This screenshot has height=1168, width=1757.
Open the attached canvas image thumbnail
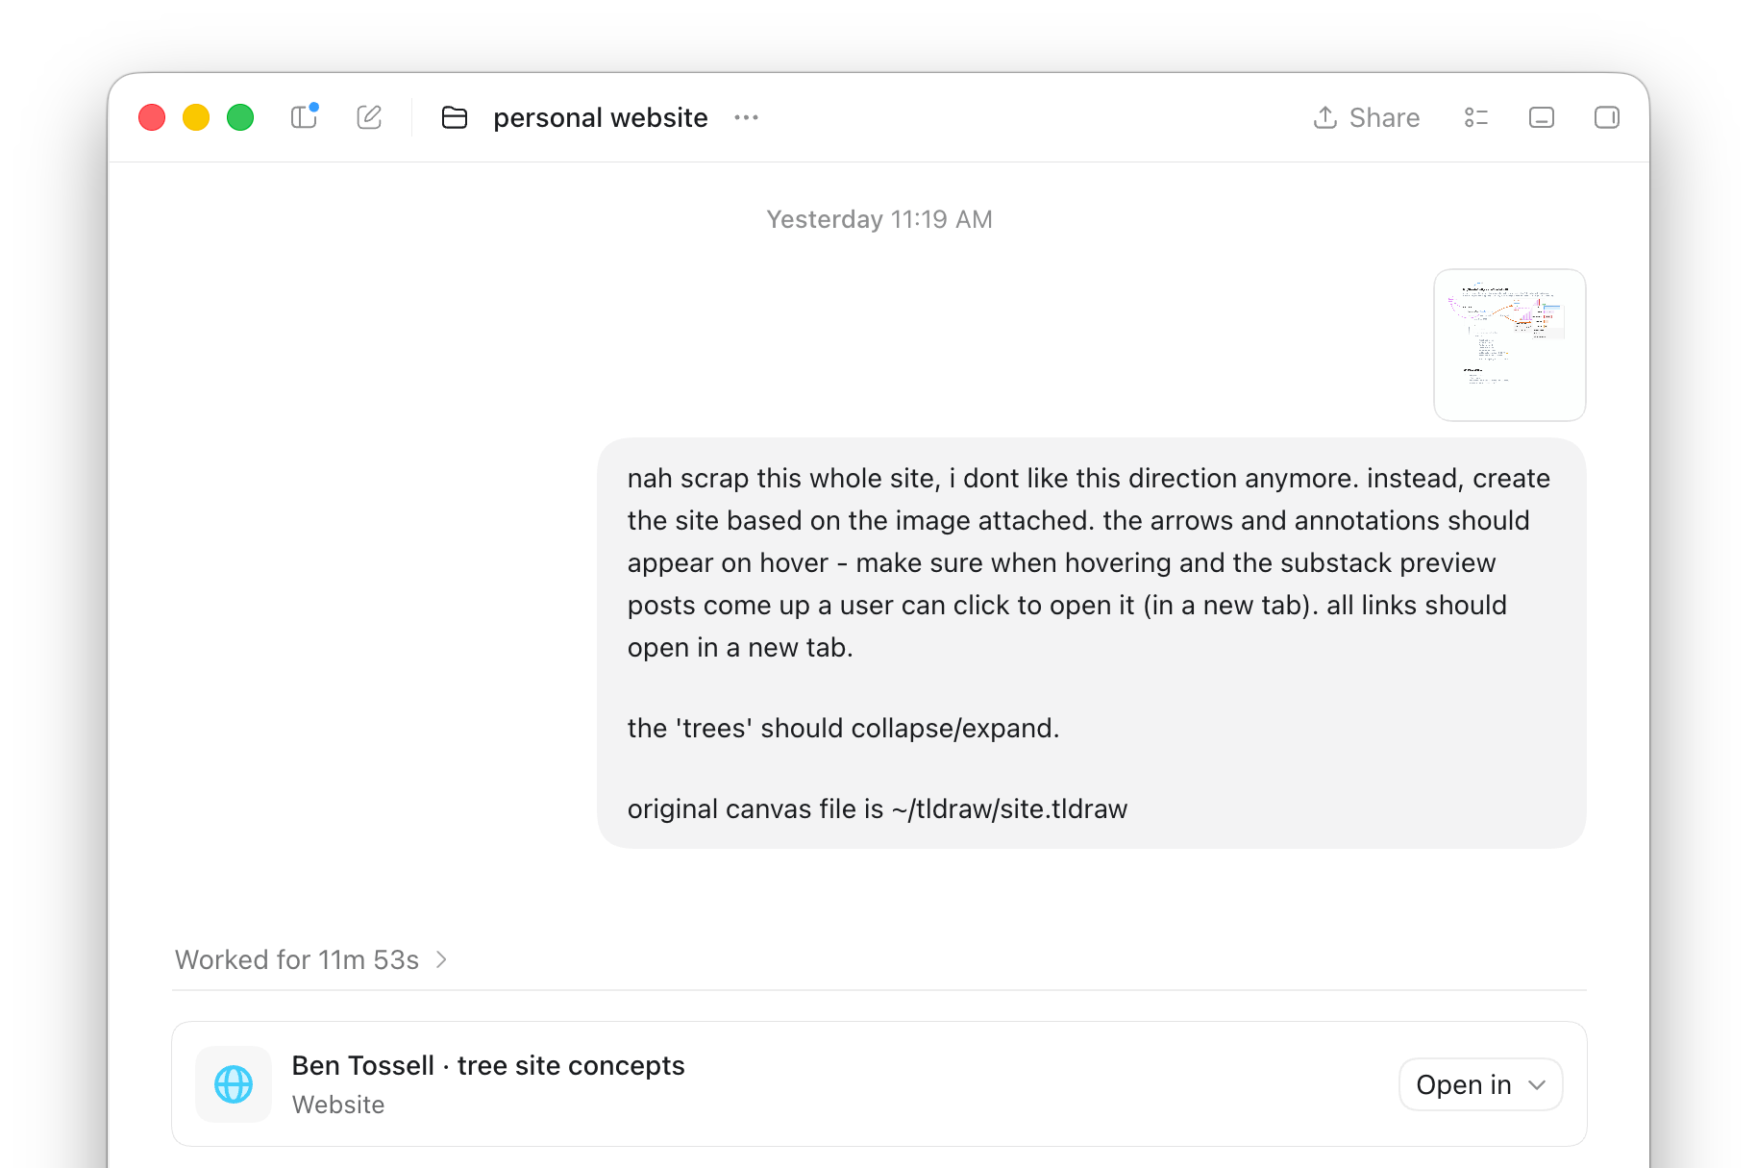pos(1510,345)
